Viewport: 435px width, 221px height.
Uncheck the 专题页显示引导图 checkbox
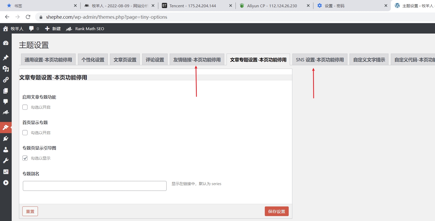tap(25, 158)
